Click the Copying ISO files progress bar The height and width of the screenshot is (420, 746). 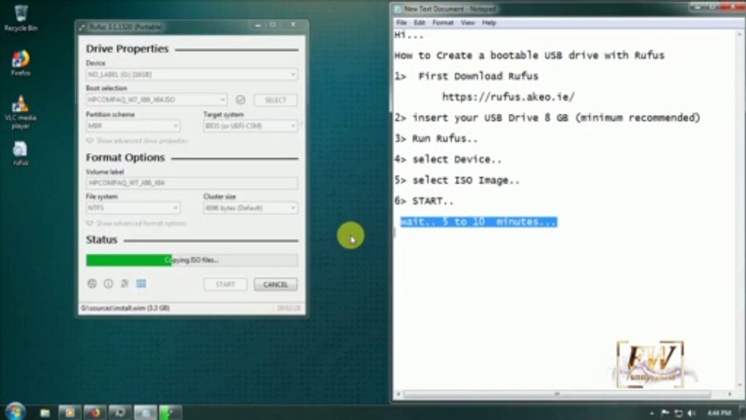192,260
